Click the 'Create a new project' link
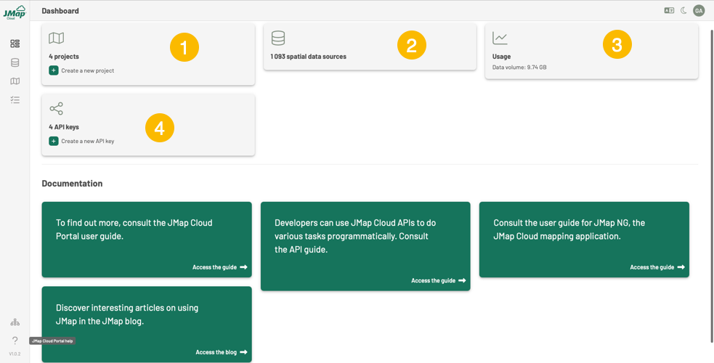 pyautogui.click(x=87, y=70)
